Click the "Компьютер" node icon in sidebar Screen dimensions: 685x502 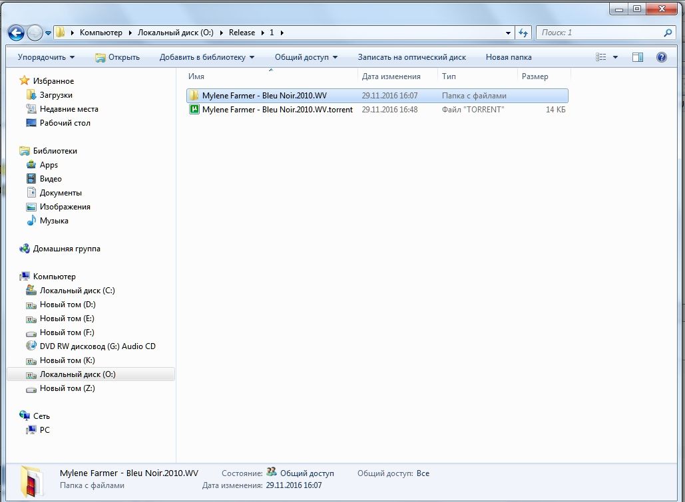coord(25,277)
